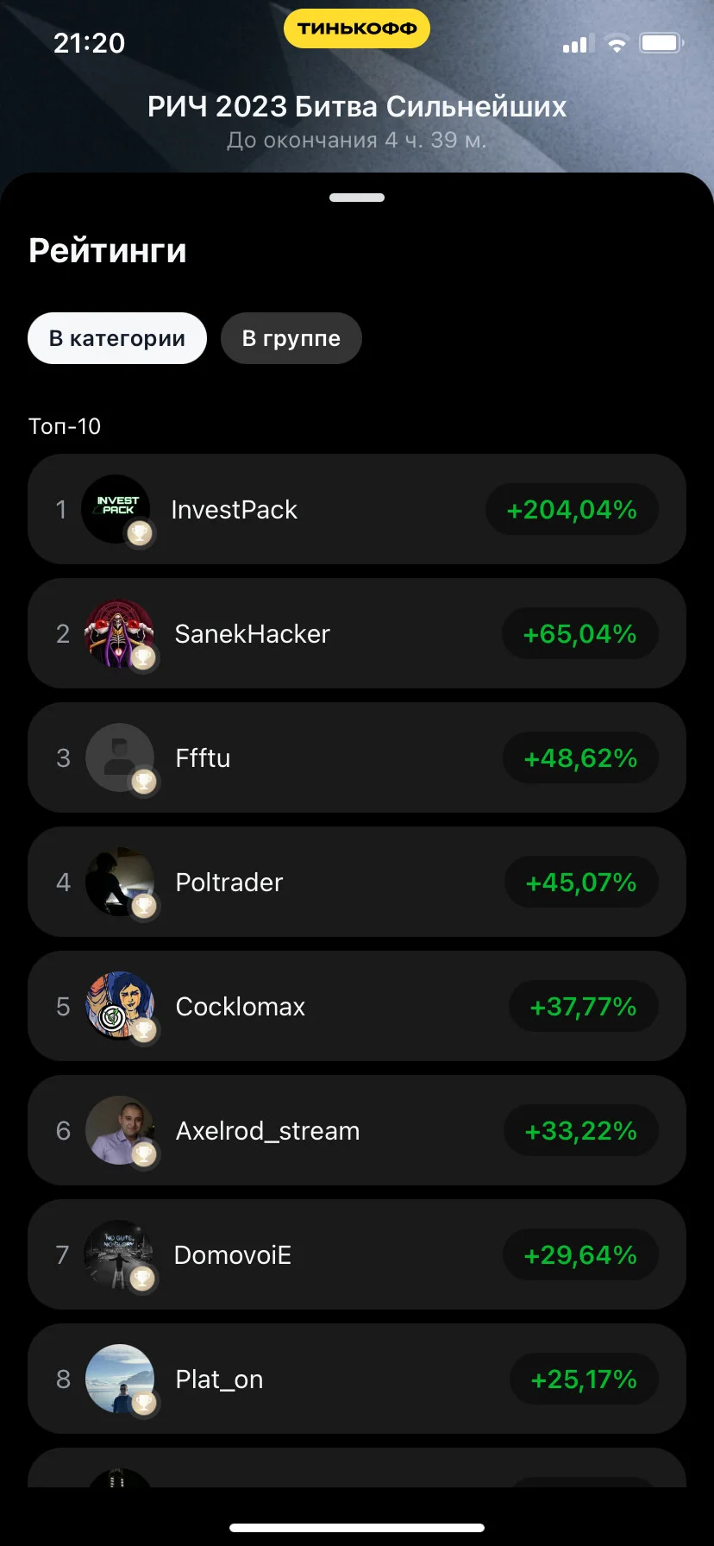
Task: Tap the Axelrod_stream +33,22% badge
Action: tap(581, 1130)
